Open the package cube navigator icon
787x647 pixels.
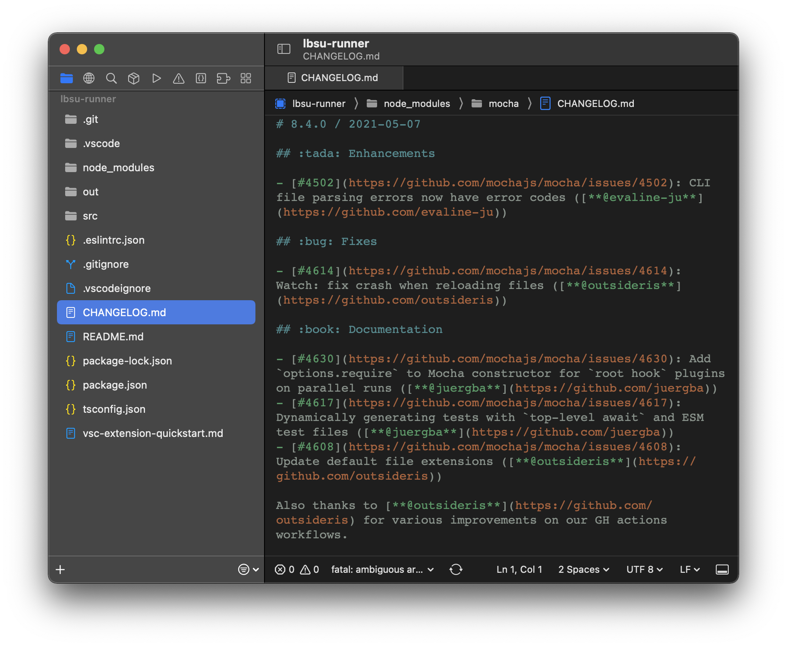[x=134, y=78]
